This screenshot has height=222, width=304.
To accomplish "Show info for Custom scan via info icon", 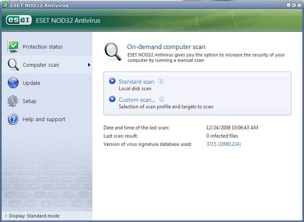I will coord(162,99).
